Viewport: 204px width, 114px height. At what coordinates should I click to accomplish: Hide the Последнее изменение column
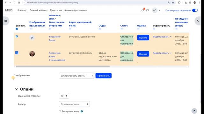pyautogui.click(x=176, y=29)
